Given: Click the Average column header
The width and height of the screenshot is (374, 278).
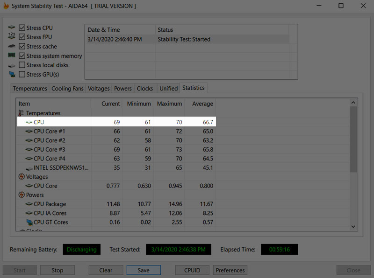Looking at the screenshot, I should 200,104.
